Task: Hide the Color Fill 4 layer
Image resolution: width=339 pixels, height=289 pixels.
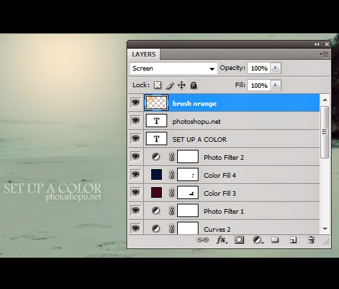Action: [x=136, y=174]
